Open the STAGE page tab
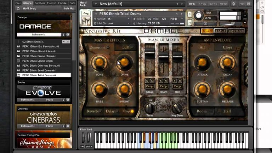Image resolution: width=272 pixels, height=153 pixels. 220,31
